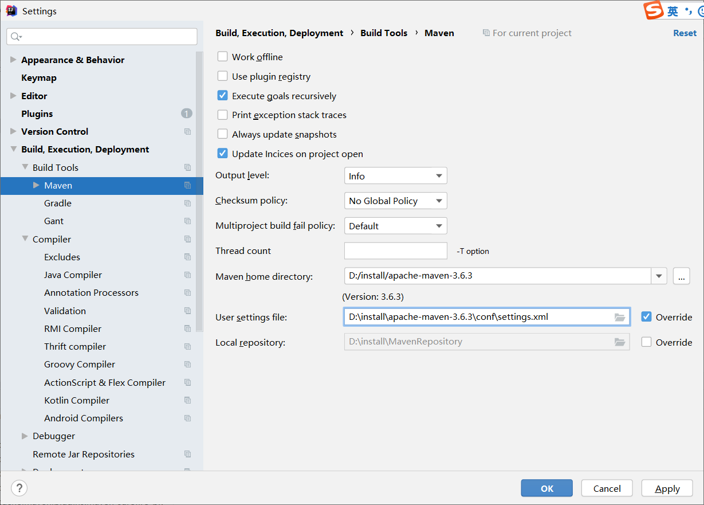This screenshot has height=505, width=704.
Task: Click the settings tree vertical scrollbar
Action: [199, 189]
